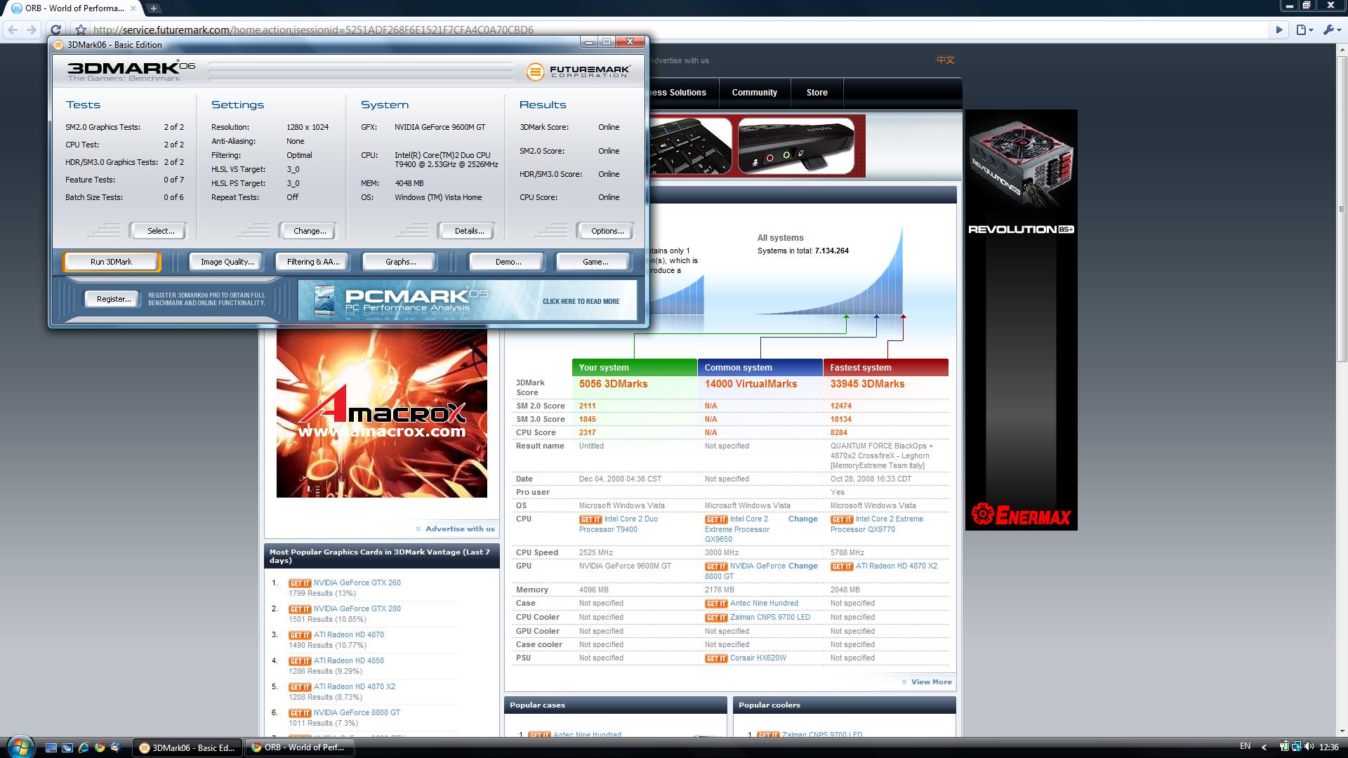
Task: Click the Demo button
Action: click(x=508, y=262)
